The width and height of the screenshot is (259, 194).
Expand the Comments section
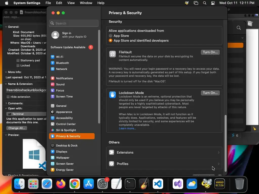click(6, 103)
